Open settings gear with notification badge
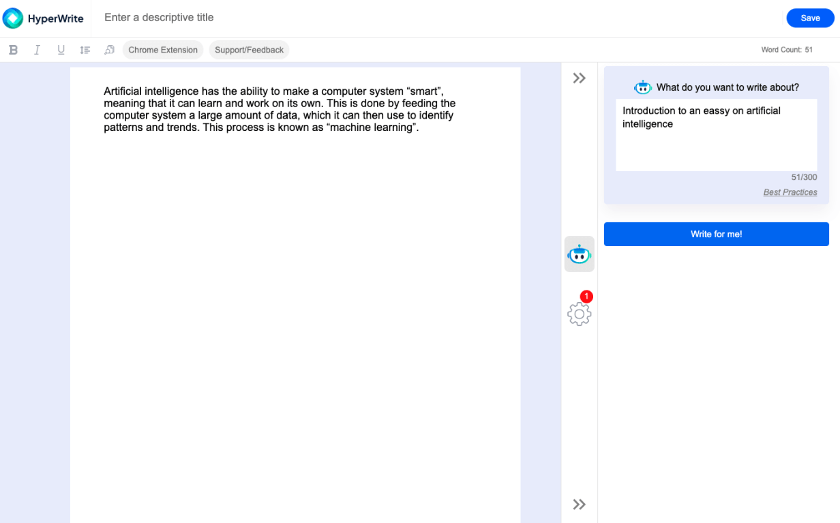The image size is (840, 523). click(x=579, y=314)
